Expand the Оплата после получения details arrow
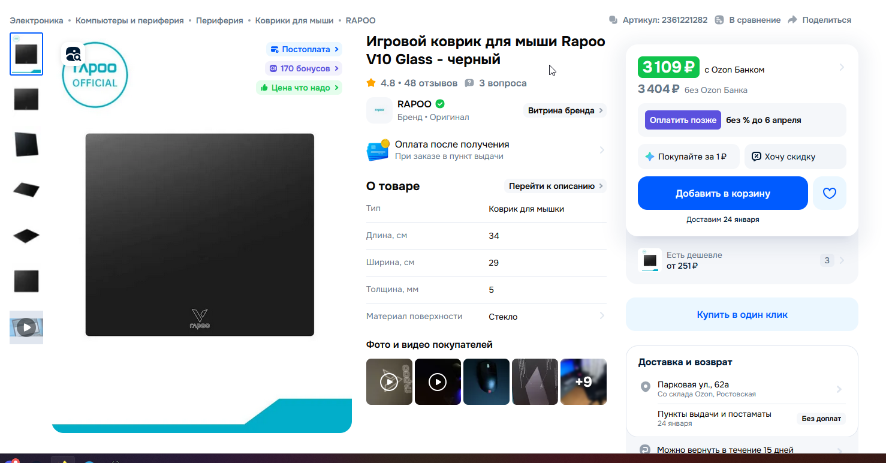The width and height of the screenshot is (886, 463). coord(602,150)
